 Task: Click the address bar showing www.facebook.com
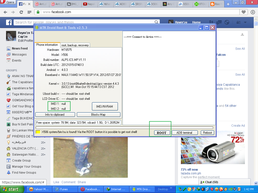pyautogui.click(x=136, y=12)
